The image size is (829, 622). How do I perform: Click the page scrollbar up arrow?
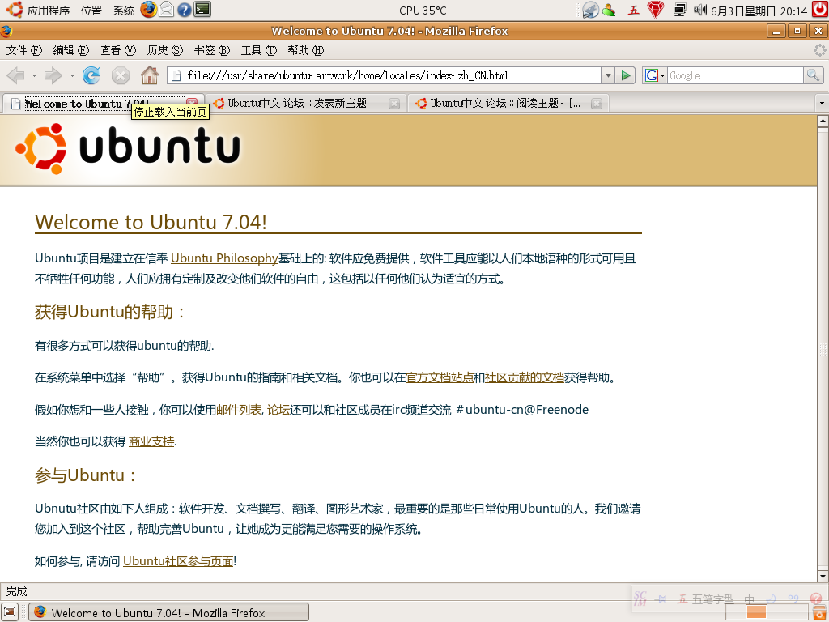(823, 121)
